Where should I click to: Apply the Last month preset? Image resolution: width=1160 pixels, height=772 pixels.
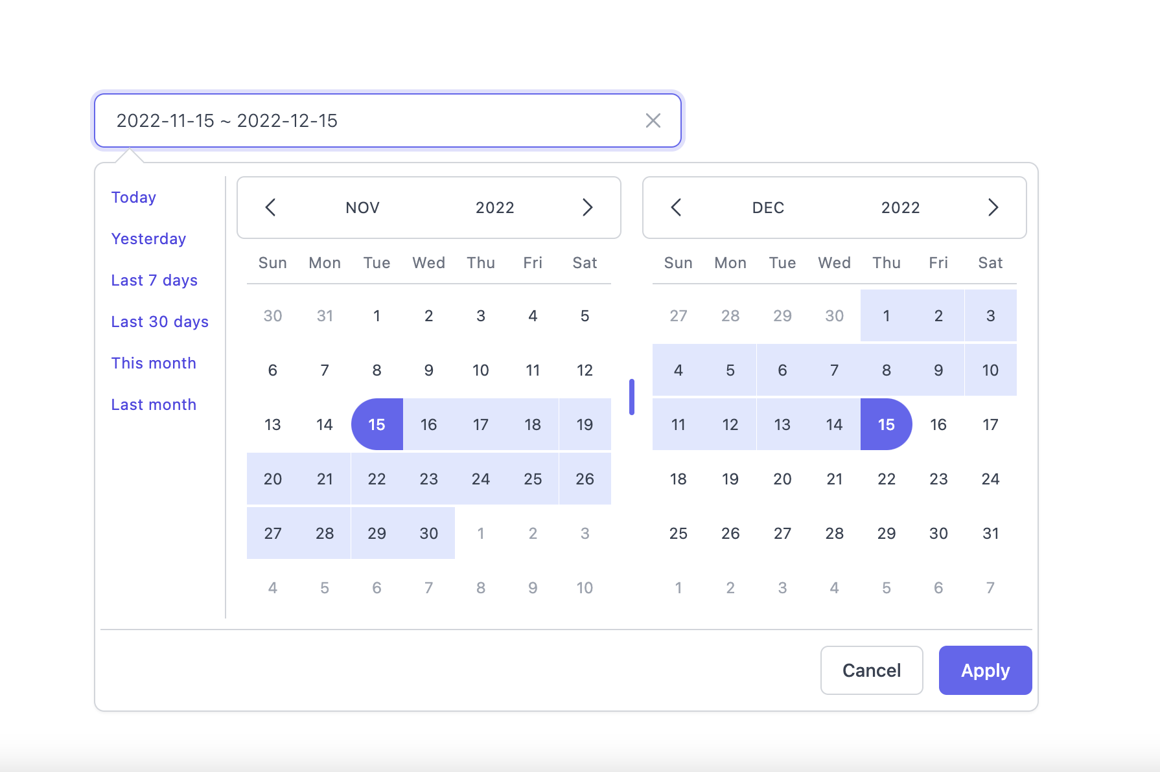pyautogui.click(x=154, y=404)
